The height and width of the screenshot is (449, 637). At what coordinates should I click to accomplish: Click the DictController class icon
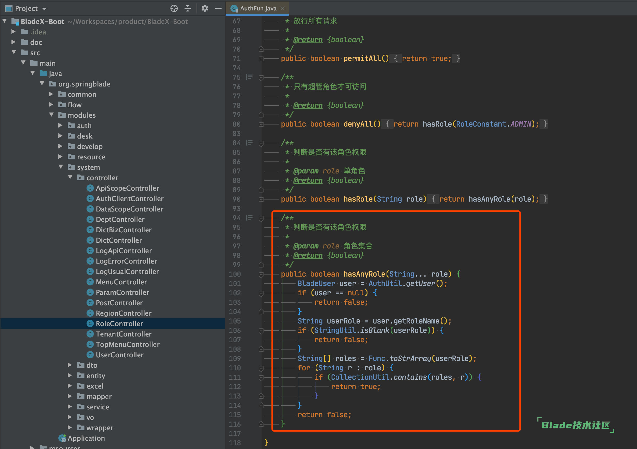point(90,240)
